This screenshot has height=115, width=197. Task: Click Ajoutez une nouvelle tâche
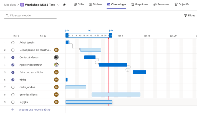35,110
